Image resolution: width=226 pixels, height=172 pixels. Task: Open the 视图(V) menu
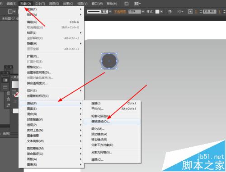[x=82, y=4]
